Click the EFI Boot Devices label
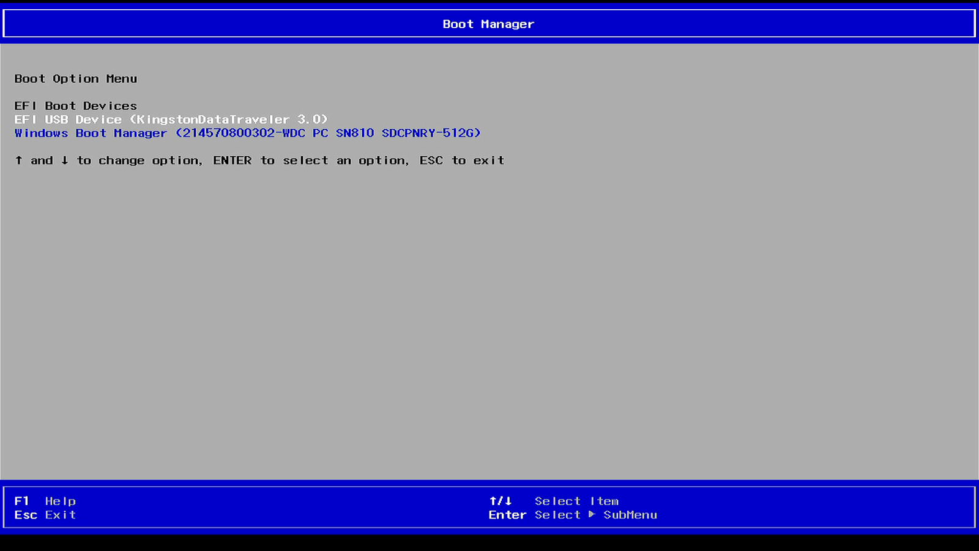The height and width of the screenshot is (551, 979). 76,106
